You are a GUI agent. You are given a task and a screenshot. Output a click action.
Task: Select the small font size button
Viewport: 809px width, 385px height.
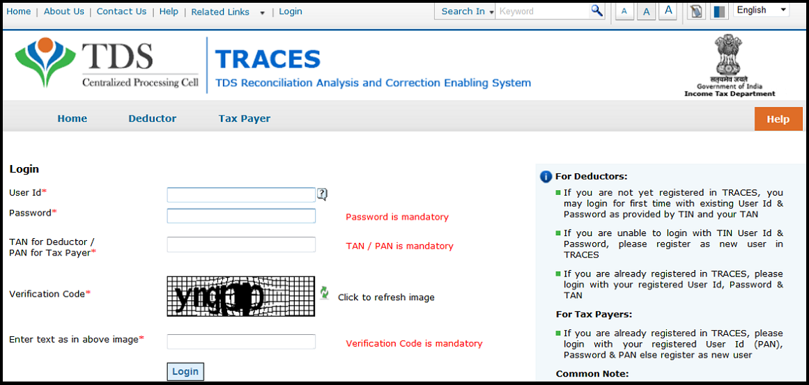click(624, 11)
